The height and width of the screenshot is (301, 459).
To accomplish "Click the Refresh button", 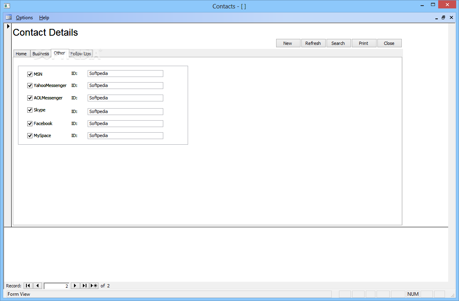I will 313,43.
